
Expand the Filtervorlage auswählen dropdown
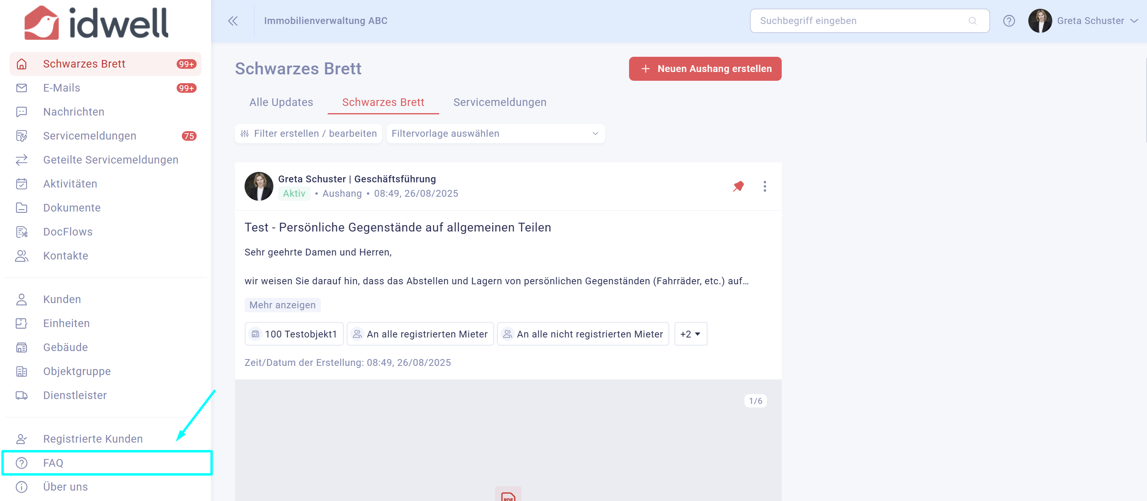click(x=495, y=134)
